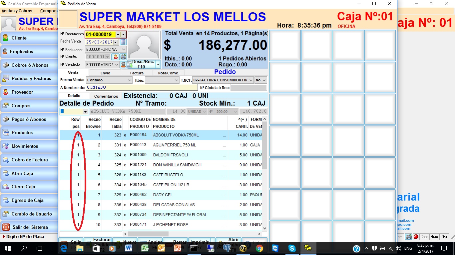Open the Itbis dropdown

pos(177,80)
